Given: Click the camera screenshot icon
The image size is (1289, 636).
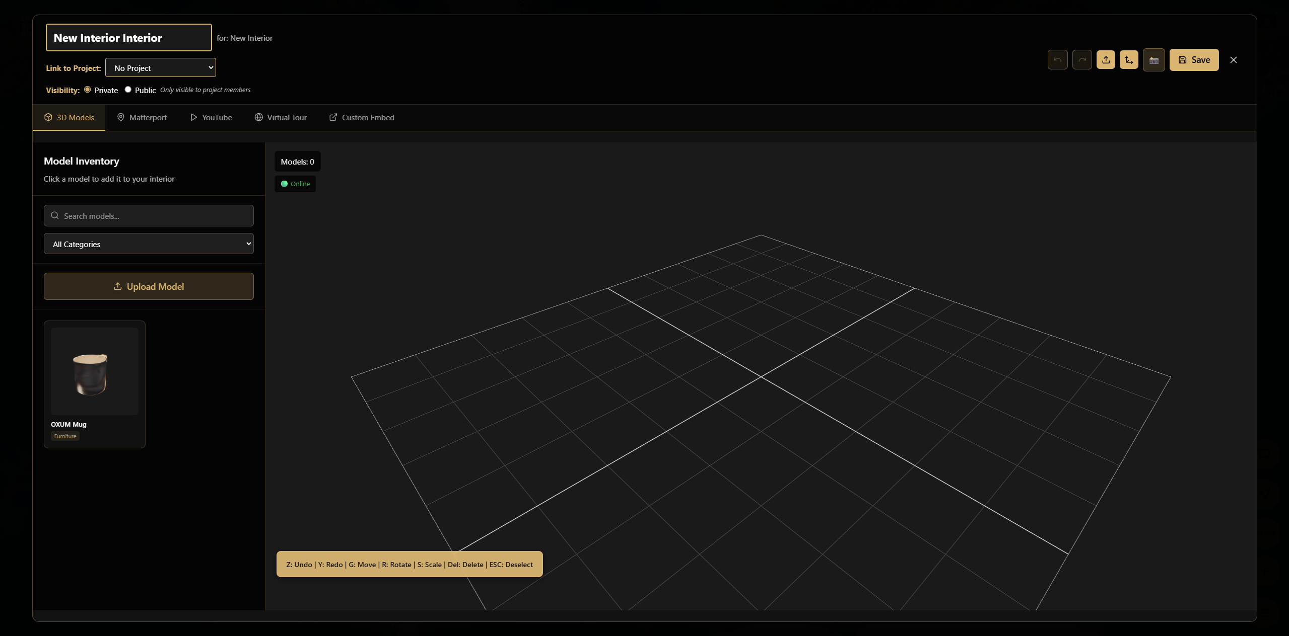Looking at the screenshot, I should pos(1154,60).
